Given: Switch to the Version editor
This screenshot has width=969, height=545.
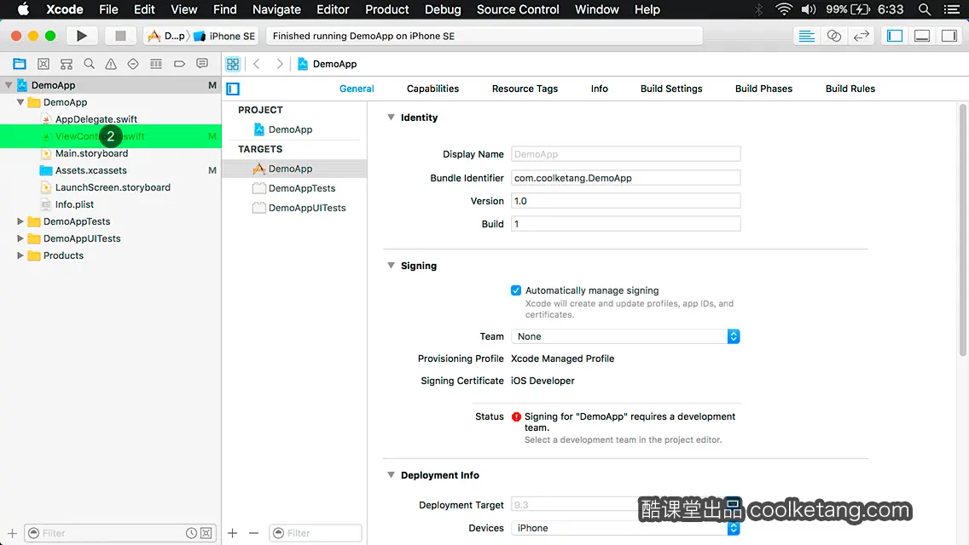Looking at the screenshot, I should tap(861, 36).
